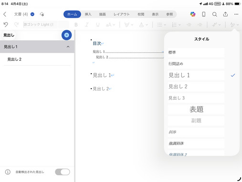
Task: Undo the last action
Action: (6, 24)
